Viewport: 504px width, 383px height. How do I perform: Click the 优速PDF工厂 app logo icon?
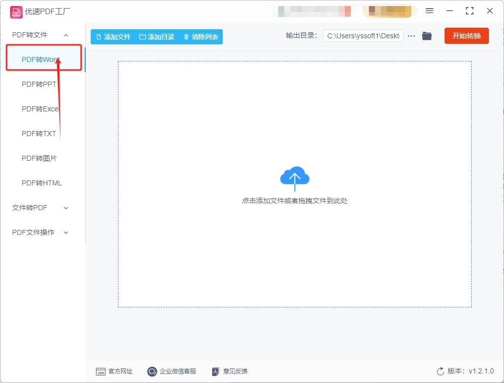(x=16, y=12)
